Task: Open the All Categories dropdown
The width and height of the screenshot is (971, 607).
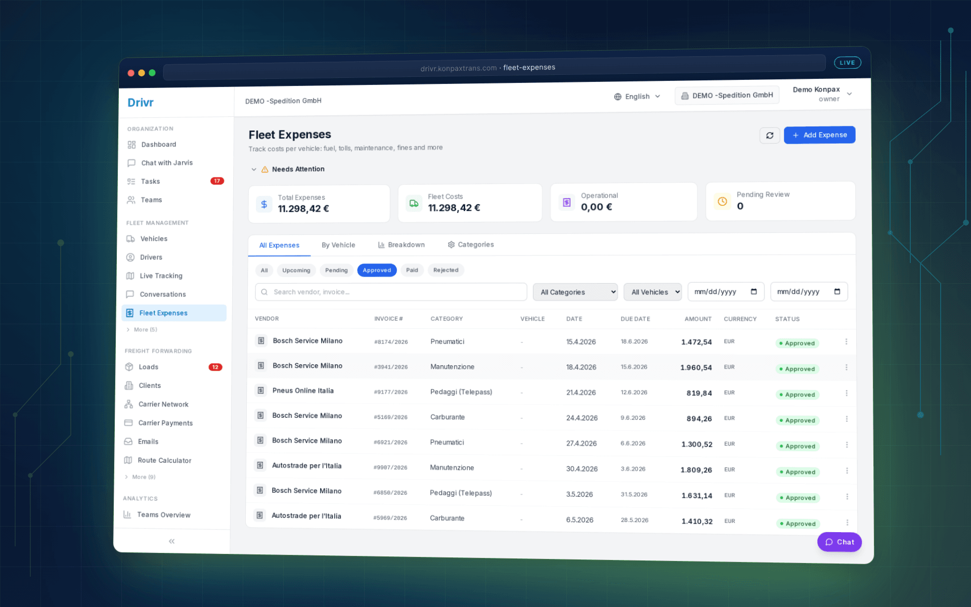Action: point(575,292)
